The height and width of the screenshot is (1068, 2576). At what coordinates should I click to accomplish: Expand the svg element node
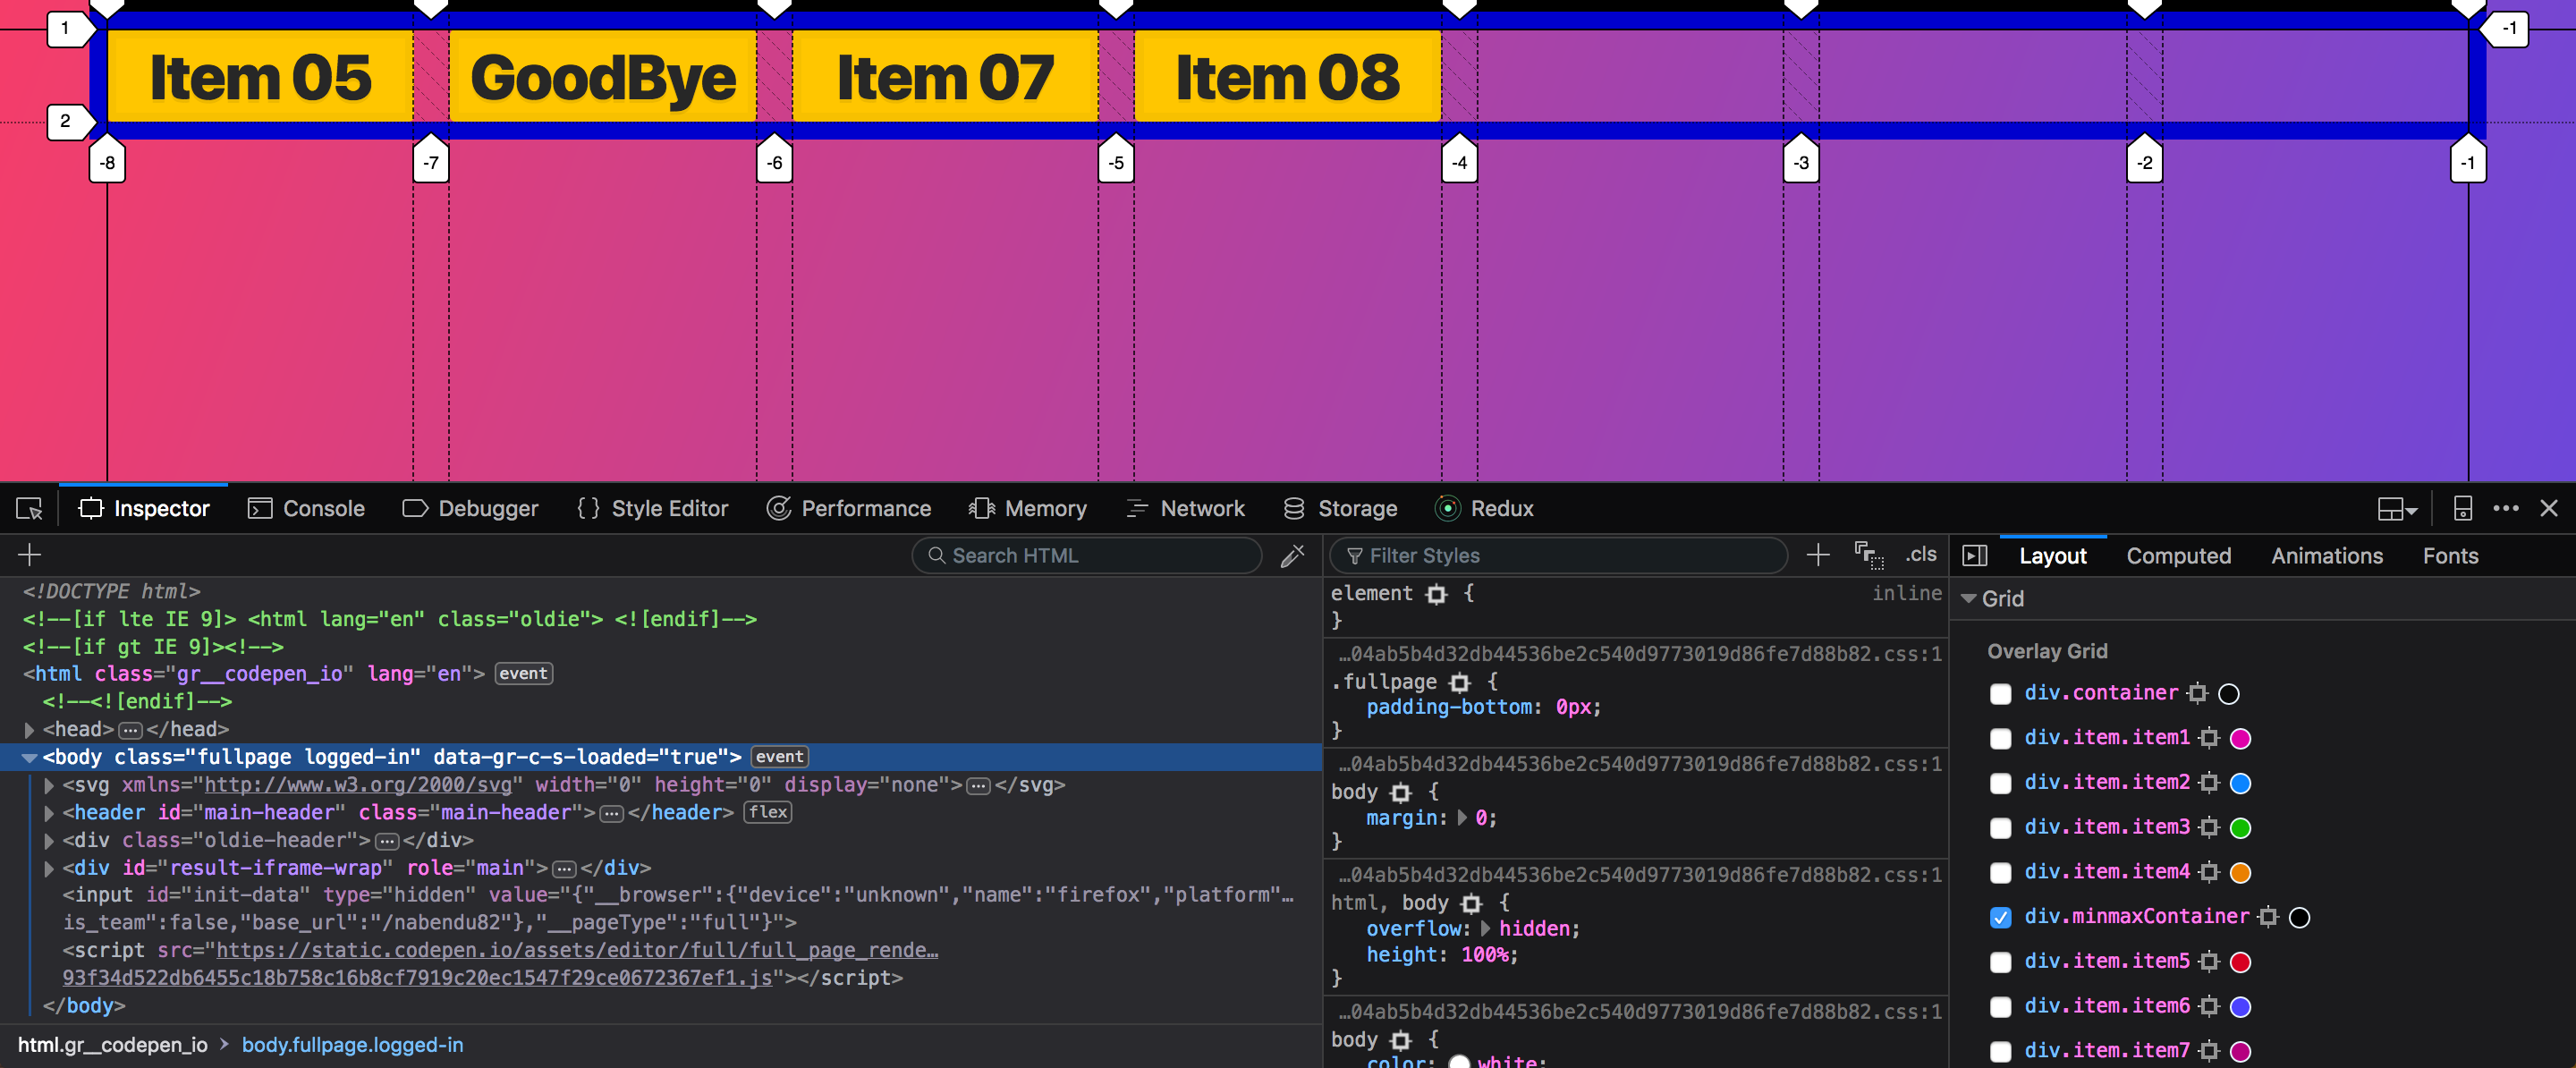pyautogui.click(x=49, y=786)
